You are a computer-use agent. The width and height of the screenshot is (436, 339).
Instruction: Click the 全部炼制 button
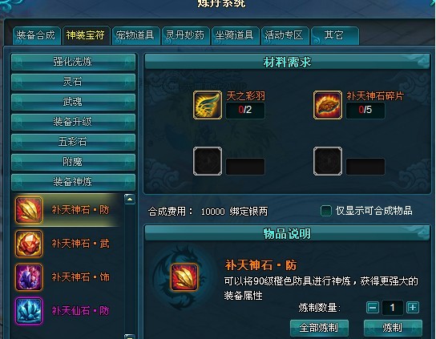[x=319, y=328]
